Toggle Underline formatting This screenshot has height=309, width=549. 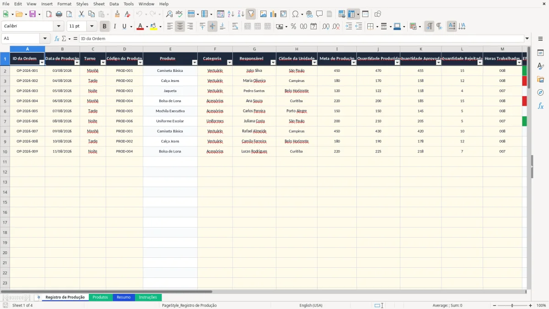[124, 27]
